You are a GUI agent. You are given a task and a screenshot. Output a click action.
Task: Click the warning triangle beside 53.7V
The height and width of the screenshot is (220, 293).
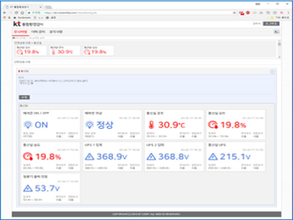pyautogui.click(x=28, y=188)
